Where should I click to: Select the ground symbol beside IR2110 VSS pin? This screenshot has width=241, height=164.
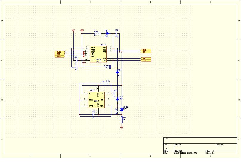[84, 63]
